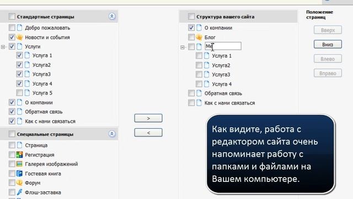Check Услуга 4 checkbox in site structure
Screen dimensions: 353x199
click(199, 84)
